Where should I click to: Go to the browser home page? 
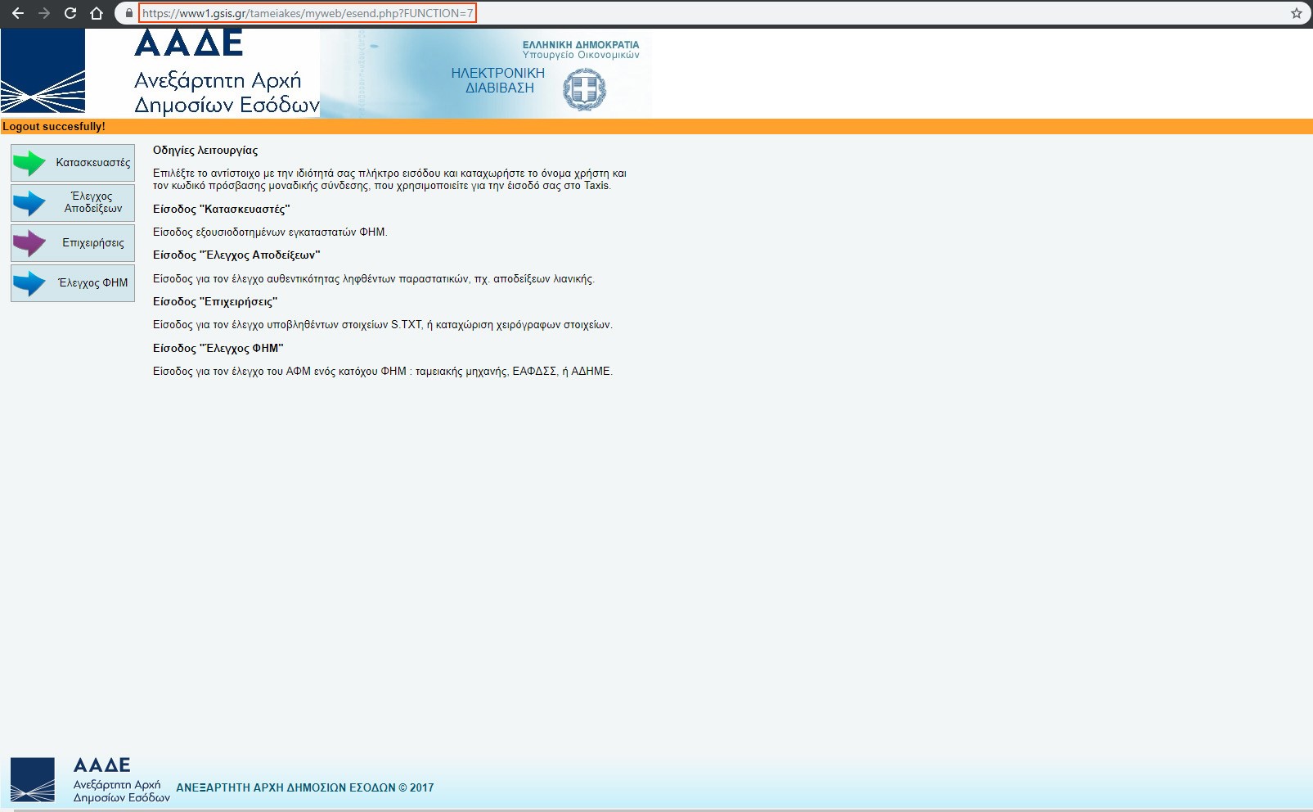point(97,13)
